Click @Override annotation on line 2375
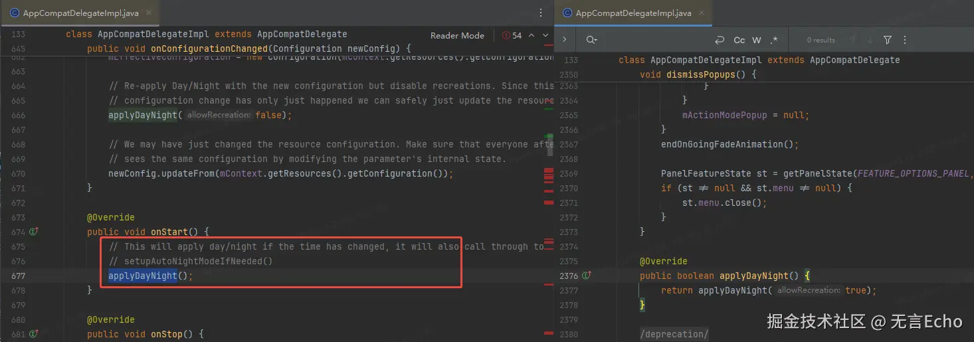 click(664, 261)
